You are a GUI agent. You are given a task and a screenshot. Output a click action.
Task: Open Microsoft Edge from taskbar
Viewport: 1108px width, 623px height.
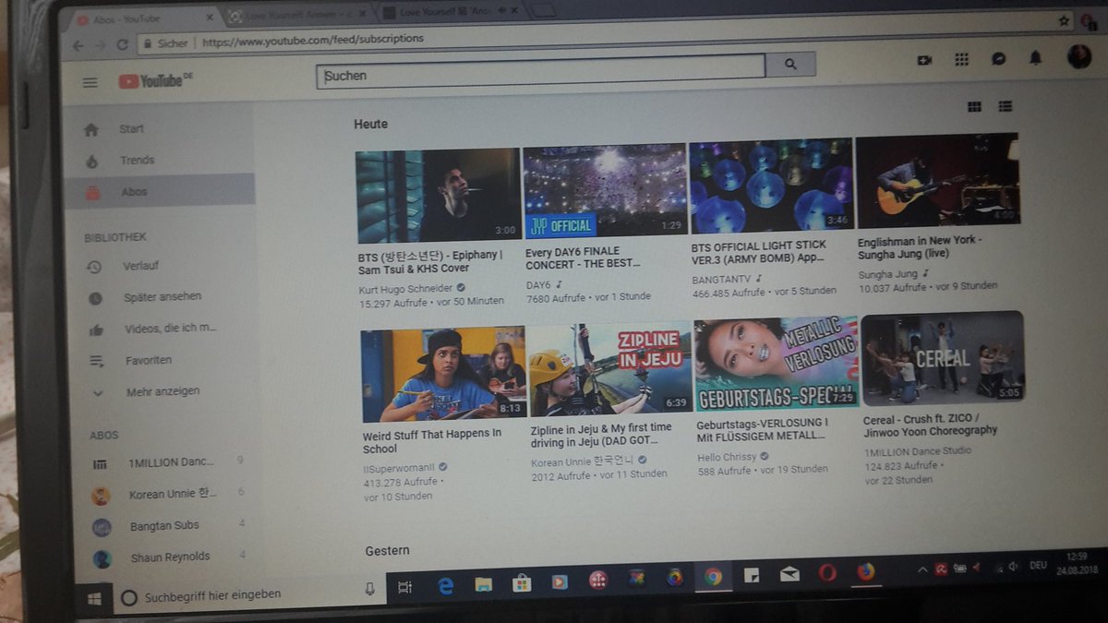pyautogui.click(x=446, y=585)
